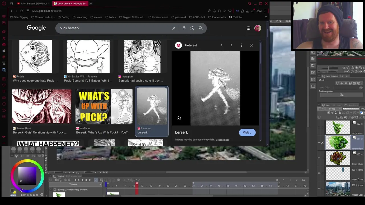Expand the bookmarks bar overflow chevron
The image size is (365, 205).
(266, 17)
